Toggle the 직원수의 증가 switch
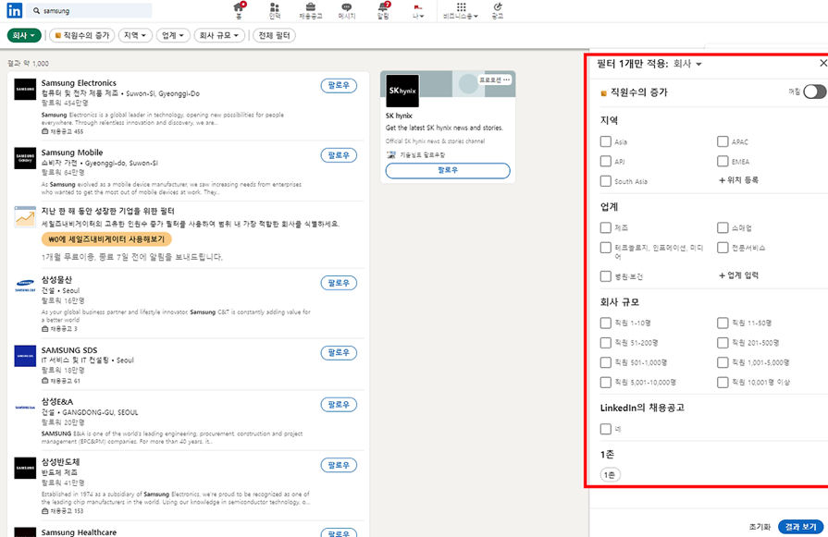 coord(814,92)
